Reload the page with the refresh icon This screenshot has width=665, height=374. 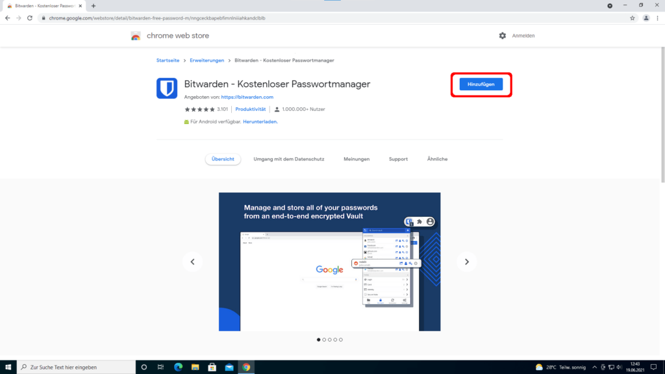coord(30,18)
